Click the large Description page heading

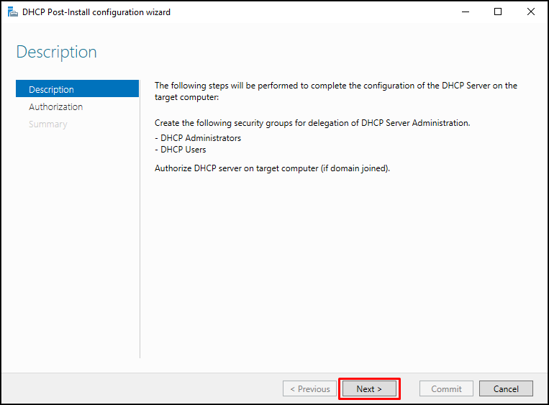(x=57, y=53)
